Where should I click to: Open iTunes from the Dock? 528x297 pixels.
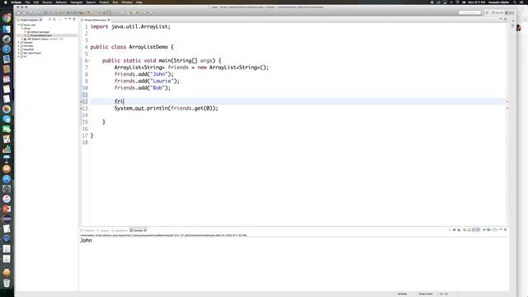(7, 199)
